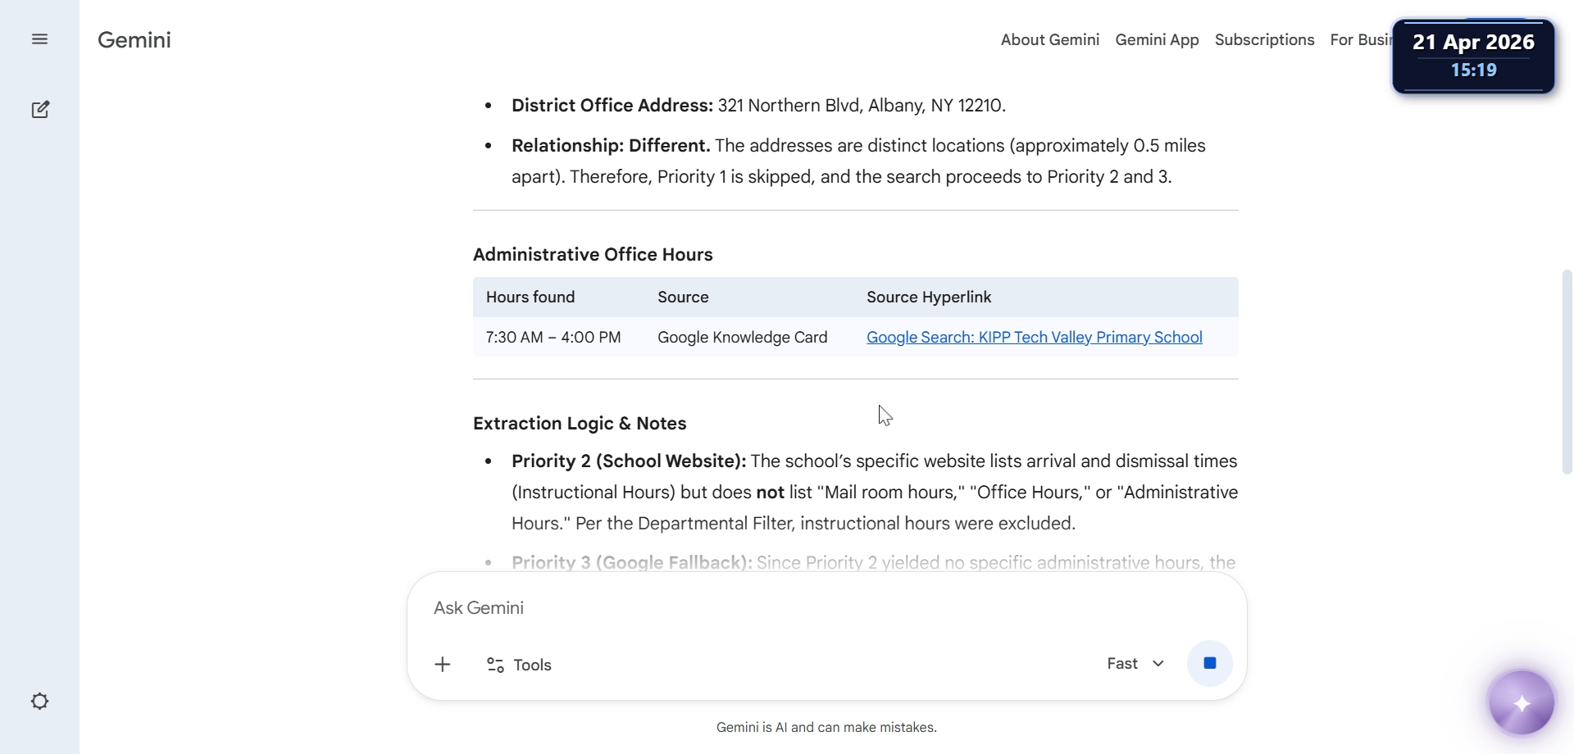Click 'Gemini is AI and can make mistakes' text
This screenshot has height=754, width=1574.
click(826, 727)
